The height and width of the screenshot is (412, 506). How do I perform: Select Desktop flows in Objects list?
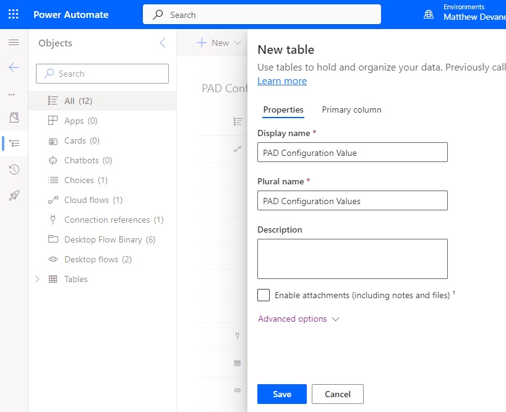pyautogui.click(x=98, y=259)
